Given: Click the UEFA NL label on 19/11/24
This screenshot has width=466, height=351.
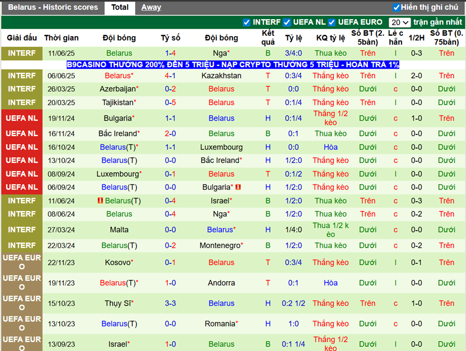Looking at the screenshot, I should click(22, 118).
